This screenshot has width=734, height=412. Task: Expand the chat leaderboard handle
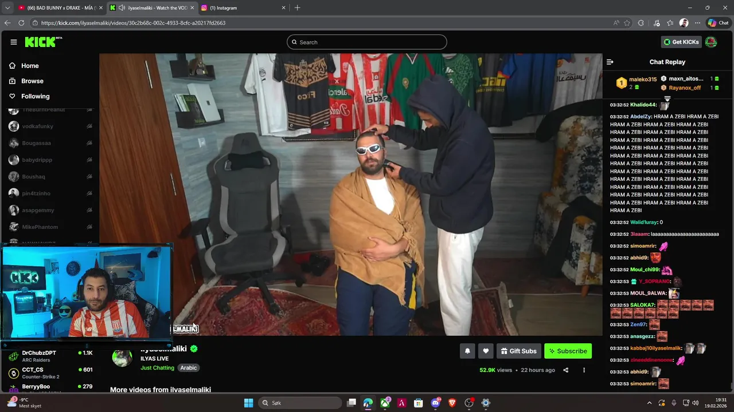(667, 98)
